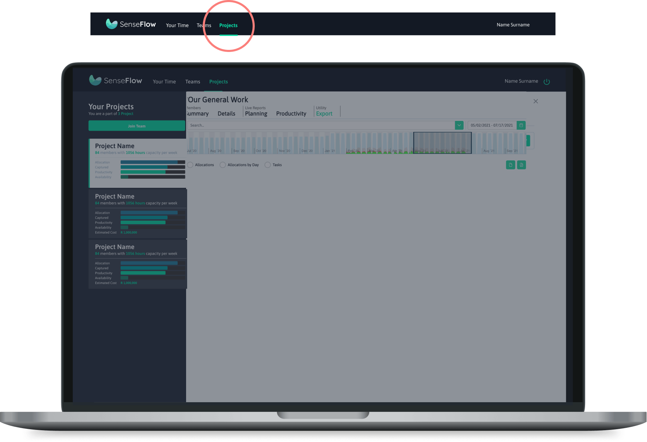Click the Allocation bar in the highlighted project card
This screenshot has width=647, height=442.
pos(152,162)
